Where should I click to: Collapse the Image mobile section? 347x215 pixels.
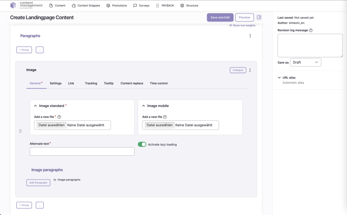coord(143,106)
